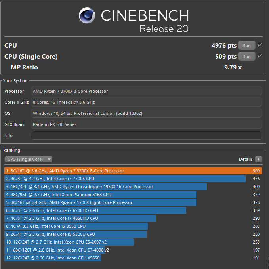Screen dimensions: 269x269
Task: Select the Core i7-6700HQ ranking row
Action: tap(133, 210)
